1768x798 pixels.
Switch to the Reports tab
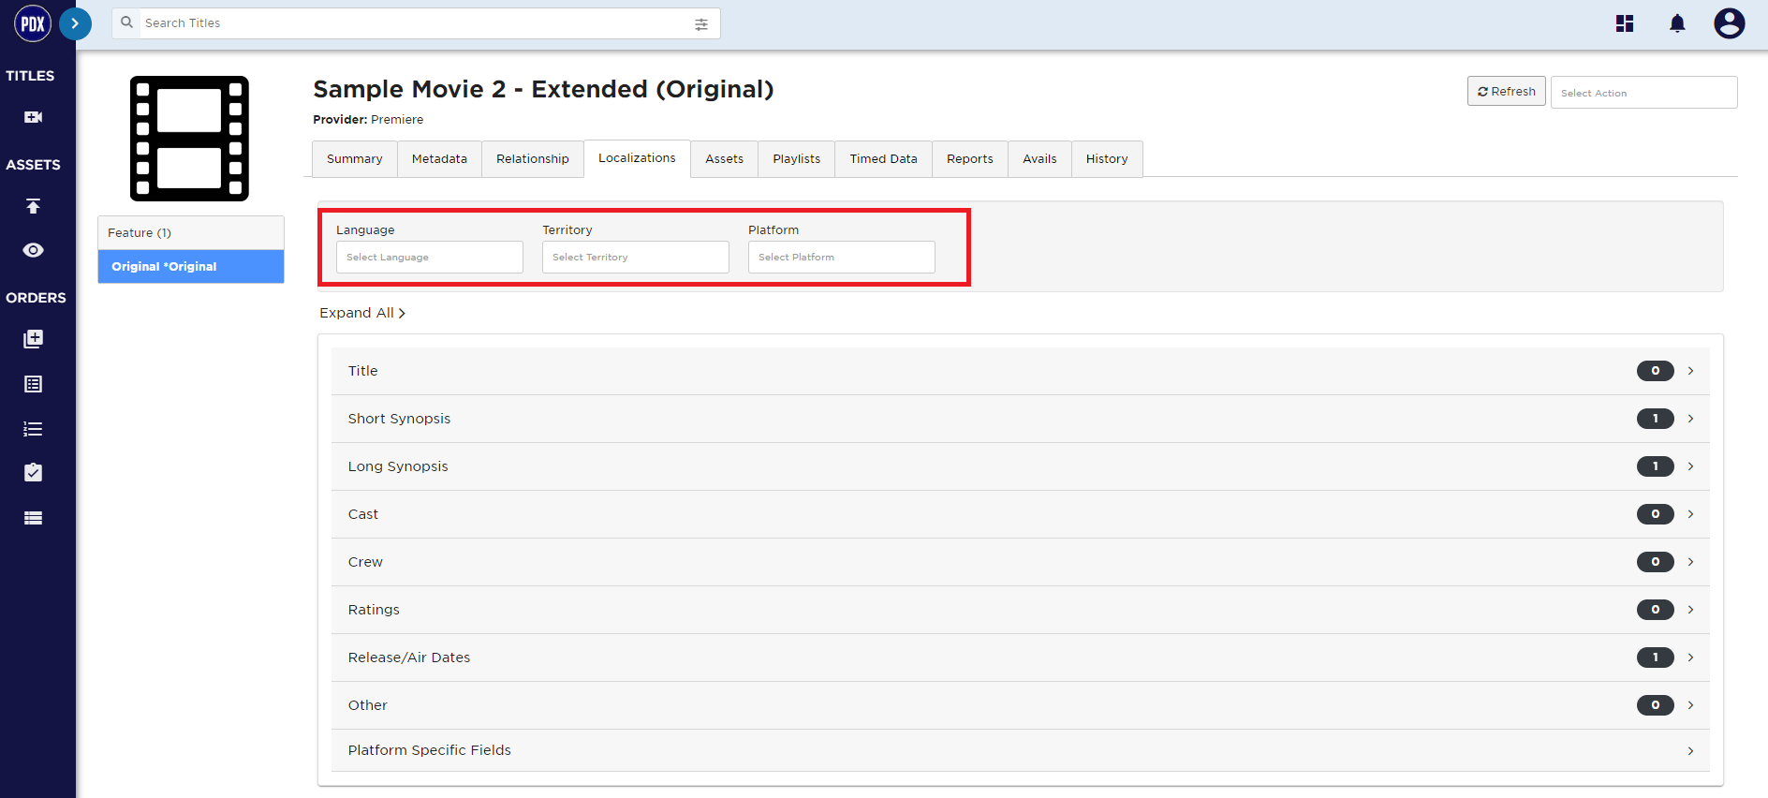(970, 159)
